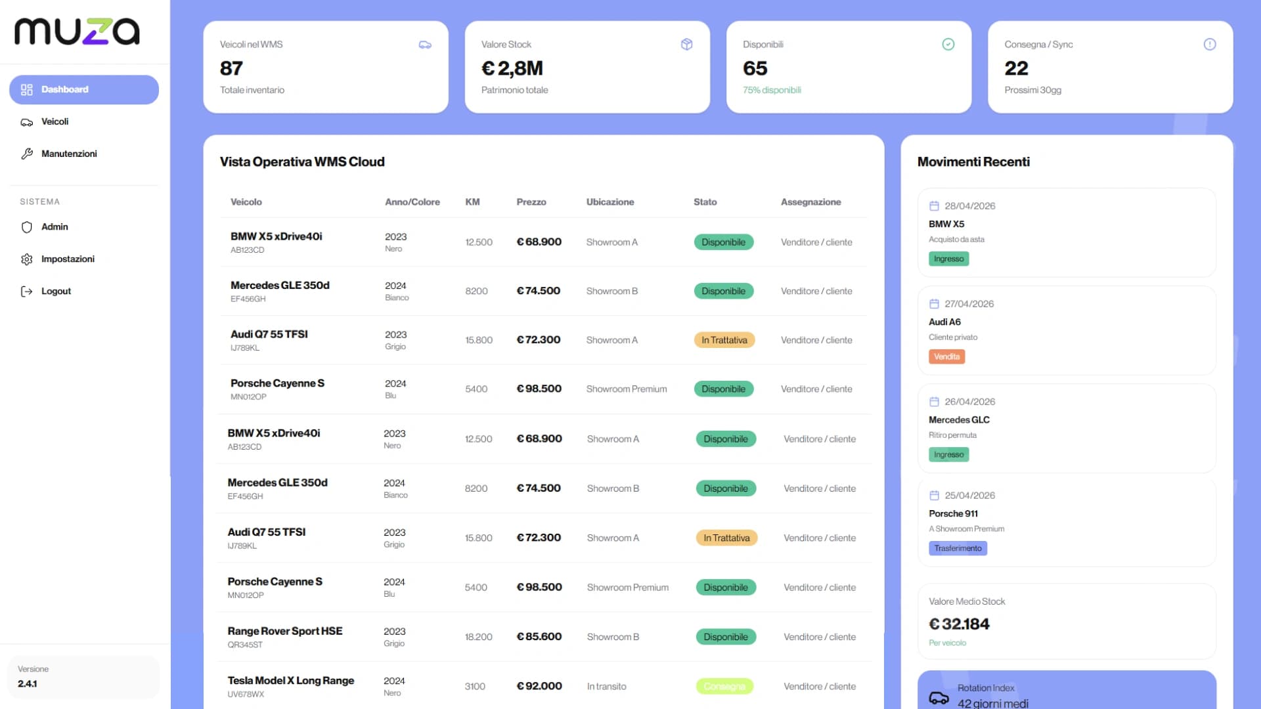The width and height of the screenshot is (1261, 709).
Task: Click the wrench icon beside Manutenzioni
Action: click(x=27, y=154)
